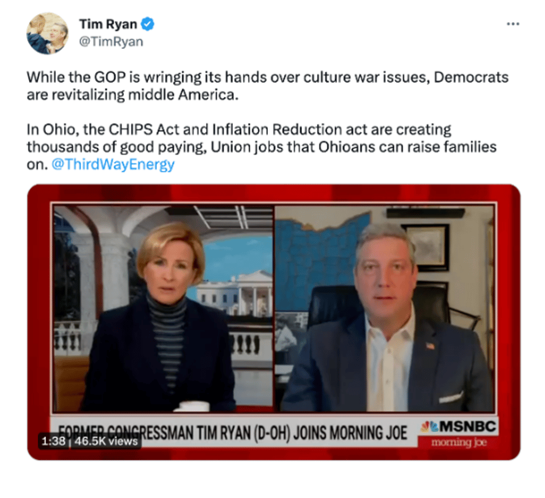Click the Tim Ryan display name
545x498 pixels.
click(x=108, y=24)
